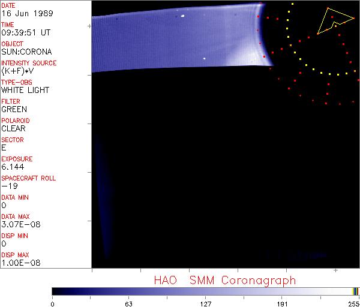360x307 pixels.
Task: Select the sector value E
Action: [4, 148]
